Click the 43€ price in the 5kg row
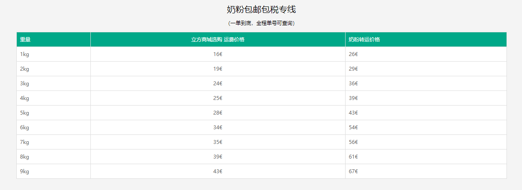Viewport: 522px width, 190px height. [426, 113]
